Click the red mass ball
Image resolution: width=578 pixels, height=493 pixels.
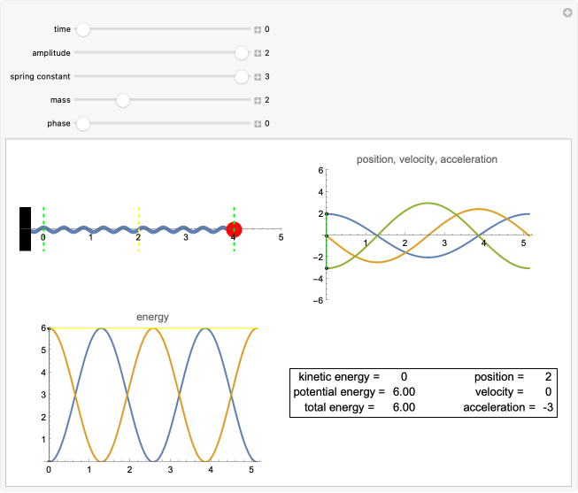(x=235, y=230)
